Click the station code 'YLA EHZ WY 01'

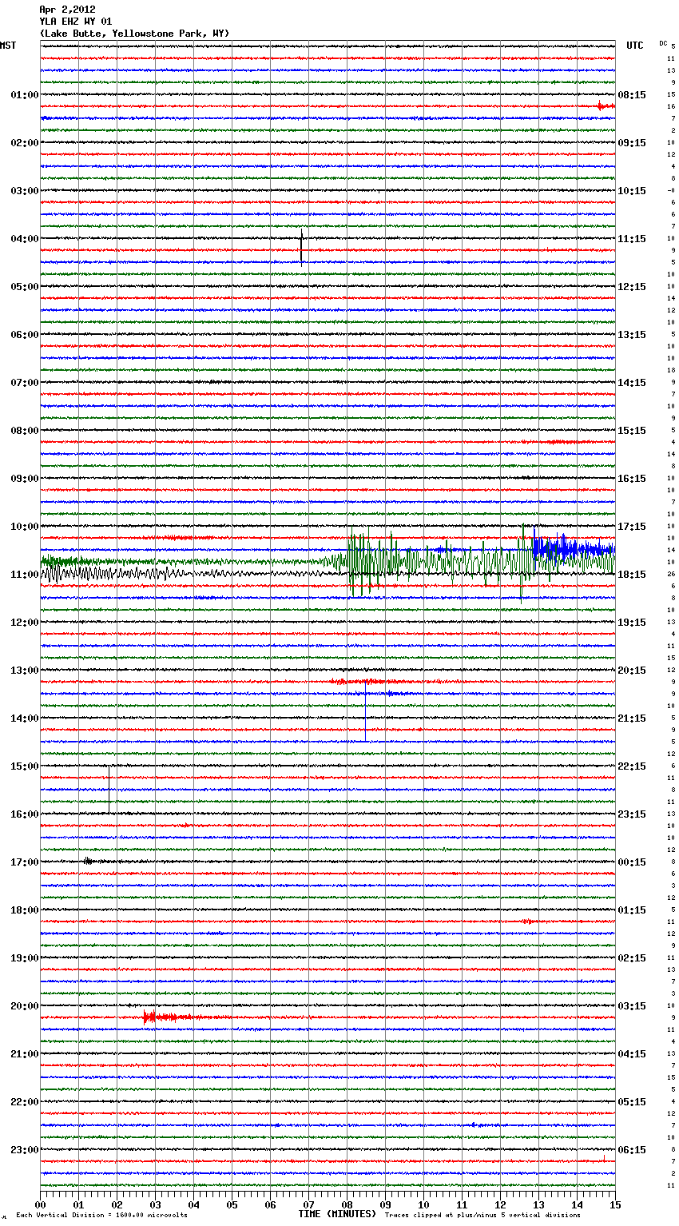click(76, 22)
